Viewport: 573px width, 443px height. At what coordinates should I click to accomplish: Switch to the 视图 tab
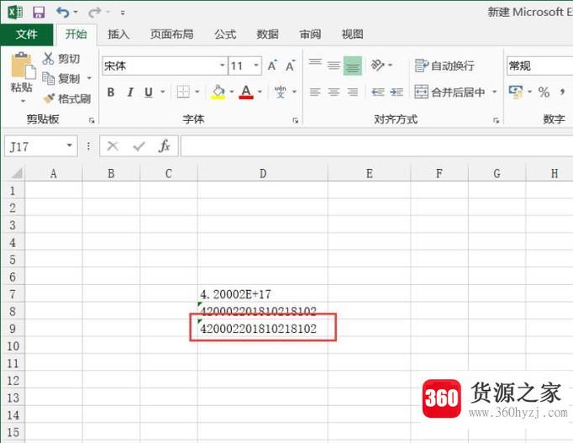point(353,34)
